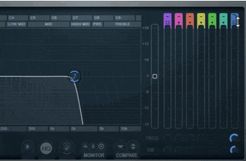Click the teal band slope dot icon
The image size is (246, 161).
(x=223, y=23)
